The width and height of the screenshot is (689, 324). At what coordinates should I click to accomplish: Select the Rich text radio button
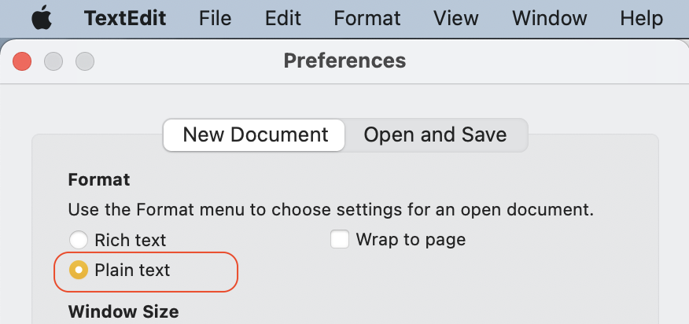tap(79, 240)
